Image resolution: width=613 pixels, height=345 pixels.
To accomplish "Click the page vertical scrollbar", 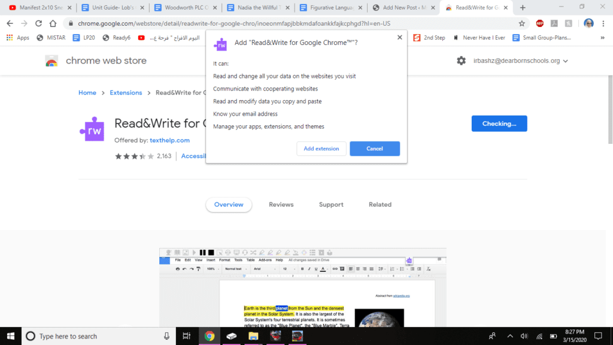I will pyautogui.click(x=610, y=110).
